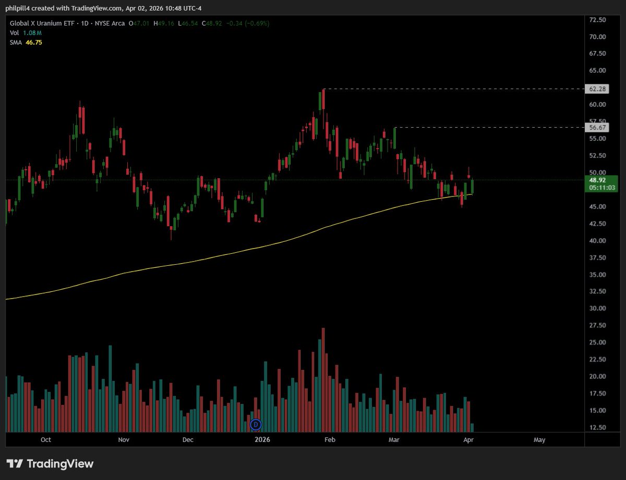Image resolution: width=626 pixels, height=480 pixels.
Task: Click the 12.50 price axis label
Action: point(597,427)
